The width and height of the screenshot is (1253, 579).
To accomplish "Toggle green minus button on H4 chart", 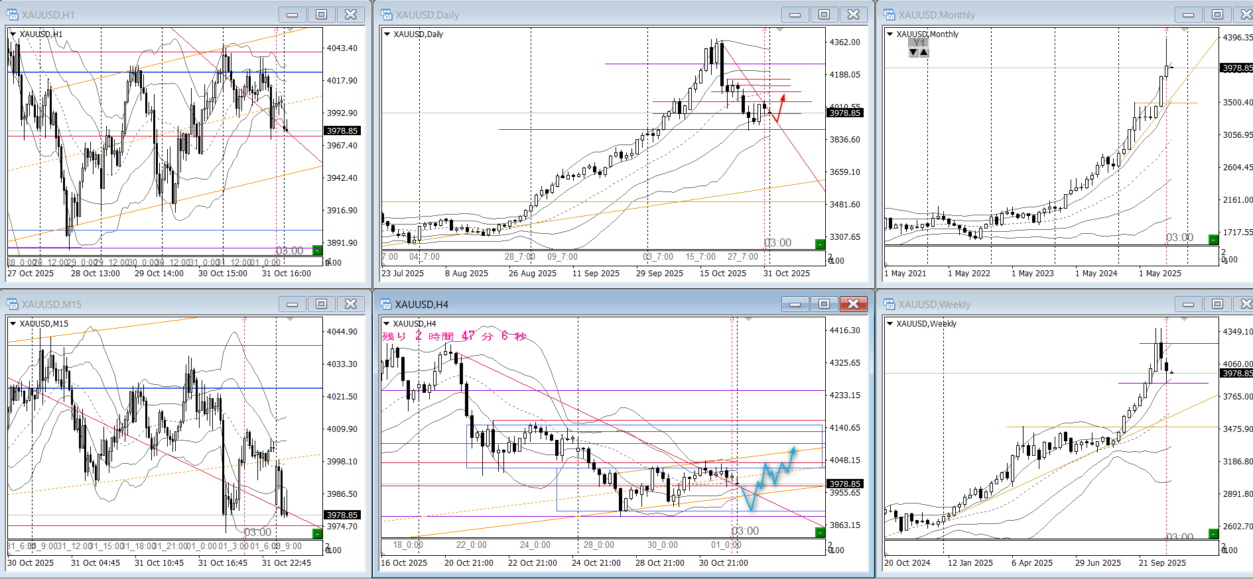I will pos(820,533).
